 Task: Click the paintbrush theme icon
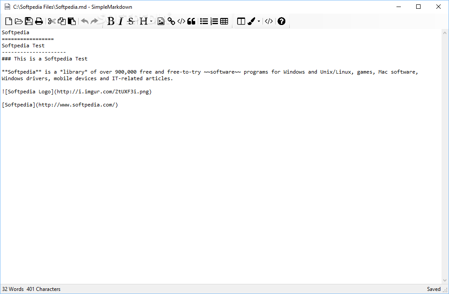[x=251, y=21]
